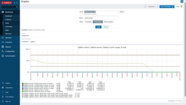Click the Services clock icon
The height and width of the screenshot is (105, 186).
tap(3, 38)
